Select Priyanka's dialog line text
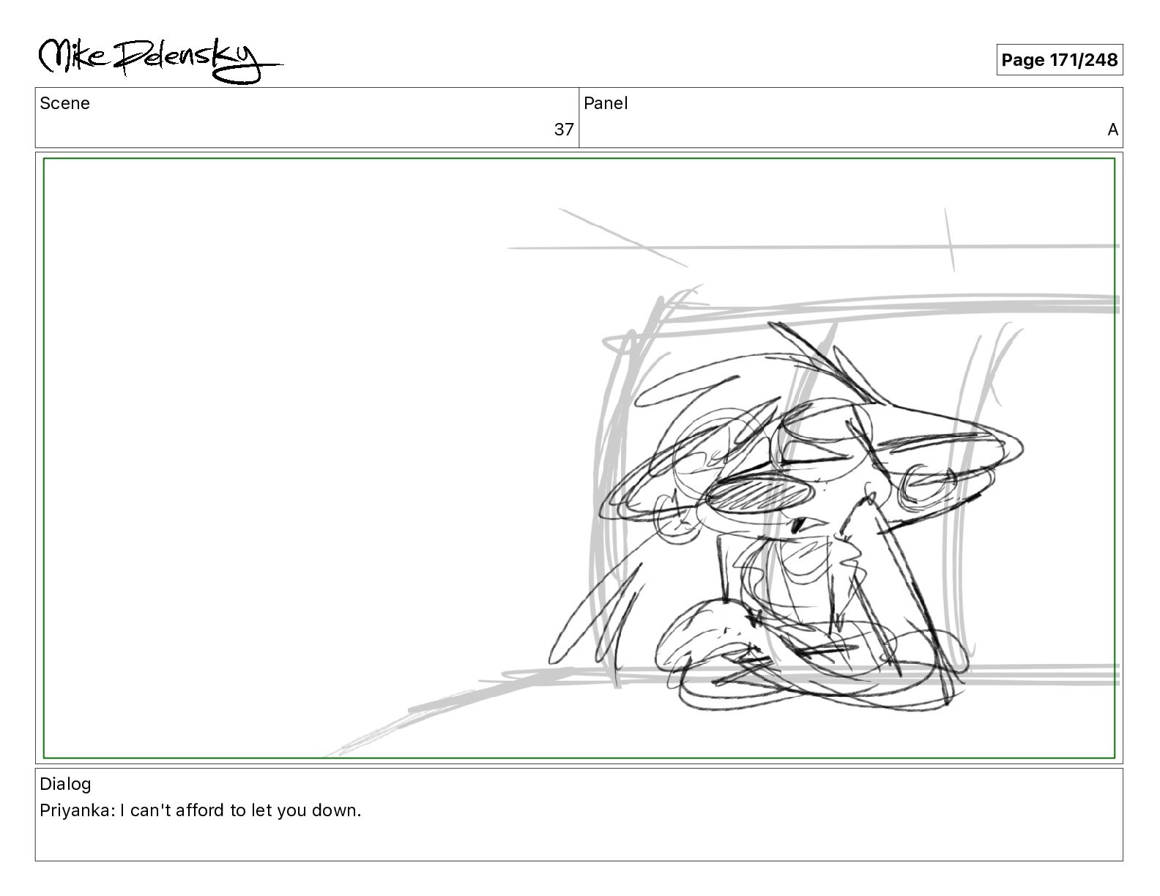 [x=201, y=810]
